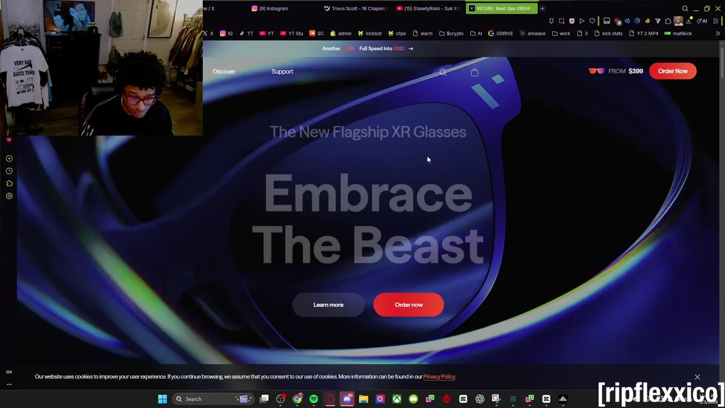Screen dimensions: 725x408
Task: Open the admin bookmark
Action: [x=340, y=33]
